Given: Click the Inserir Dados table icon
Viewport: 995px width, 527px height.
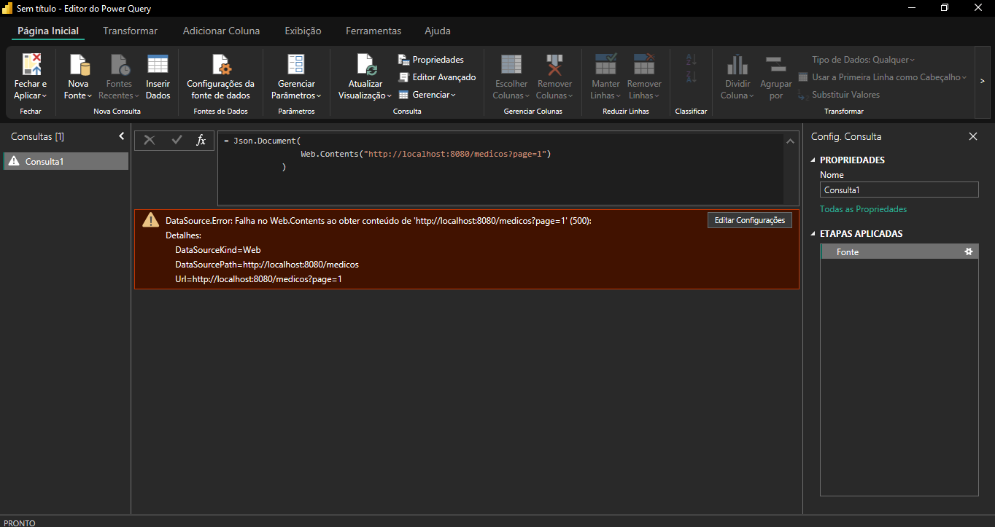Looking at the screenshot, I should click(158, 64).
